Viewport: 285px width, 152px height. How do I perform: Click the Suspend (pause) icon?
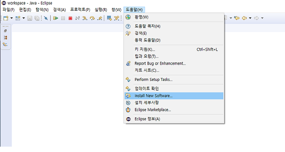point(63,18)
